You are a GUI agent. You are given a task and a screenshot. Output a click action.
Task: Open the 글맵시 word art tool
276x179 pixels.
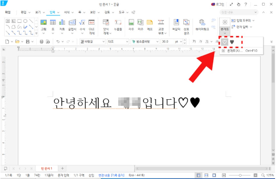(x=72, y=22)
